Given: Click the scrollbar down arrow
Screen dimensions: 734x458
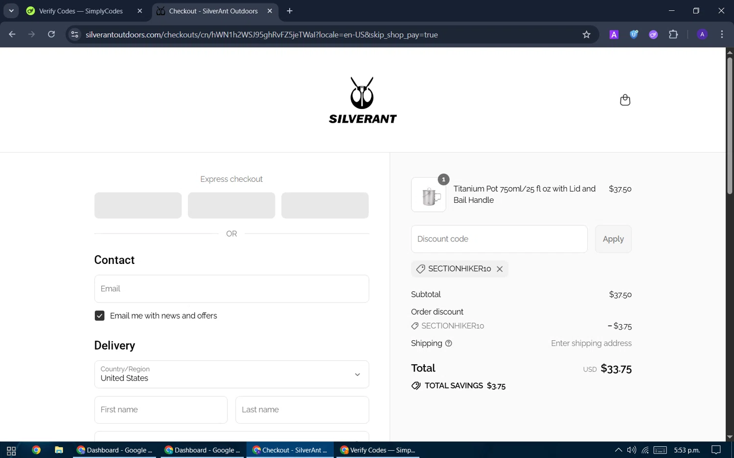Looking at the screenshot, I should pyautogui.click(x=730, y=437).
